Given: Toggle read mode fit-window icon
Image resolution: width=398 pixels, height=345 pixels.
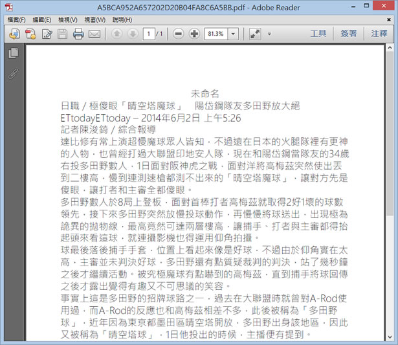Looking at the screenshot, I should tap(255, 34).
